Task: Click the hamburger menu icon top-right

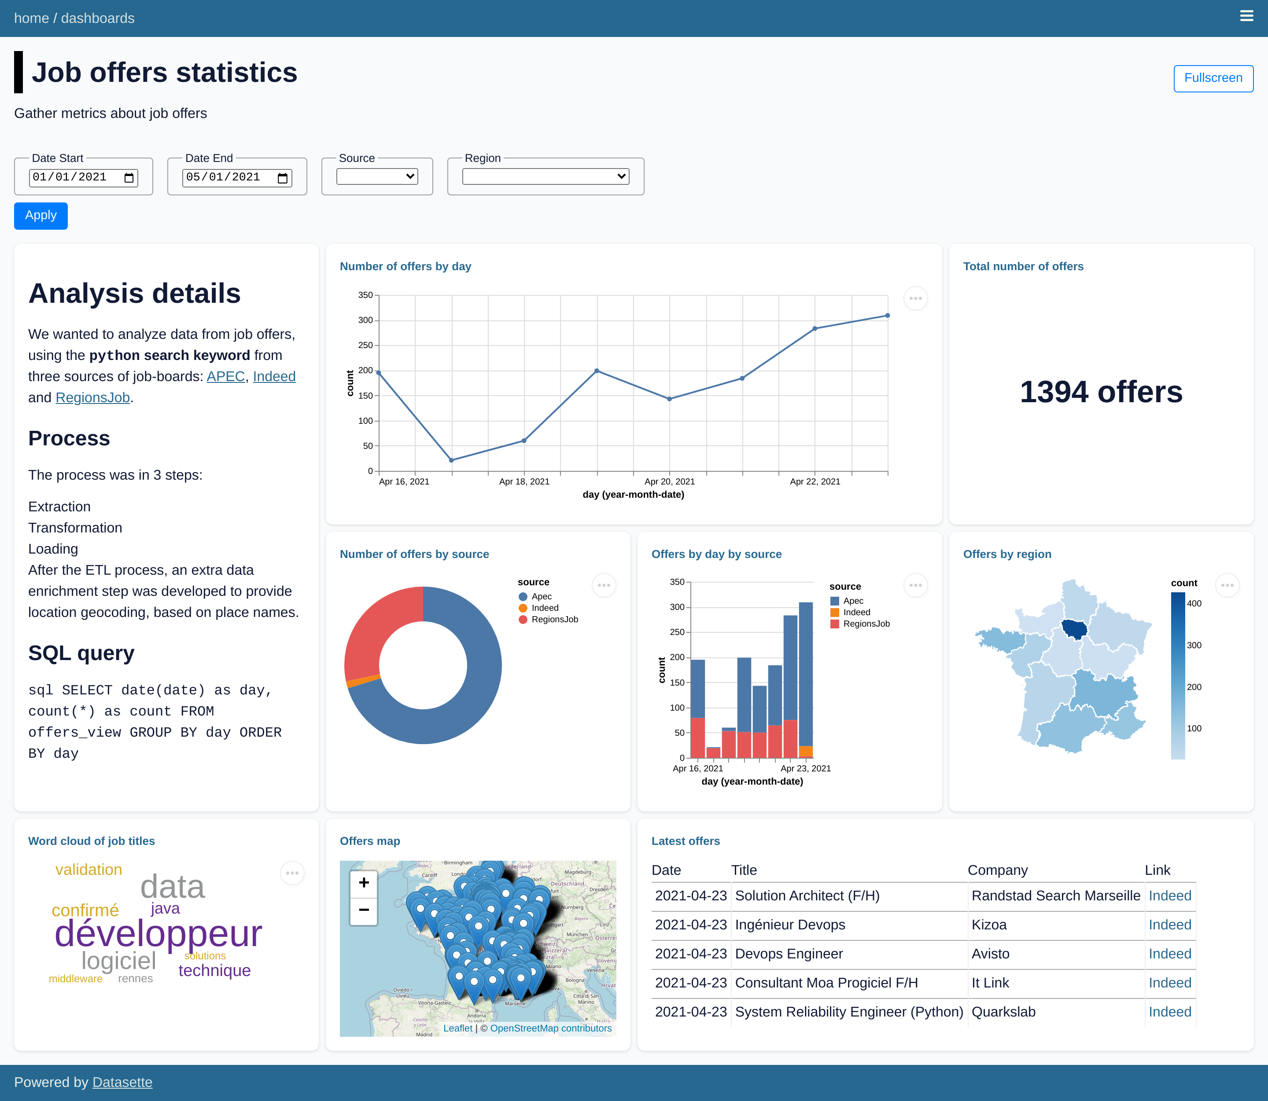Action: click(x=1246, y=16)
